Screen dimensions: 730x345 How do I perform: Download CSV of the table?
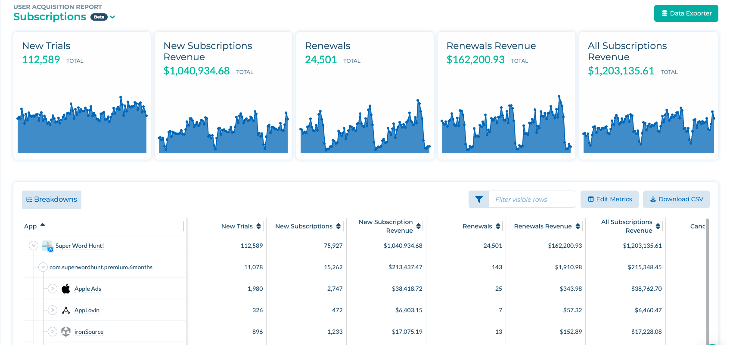tap(676, 199)
